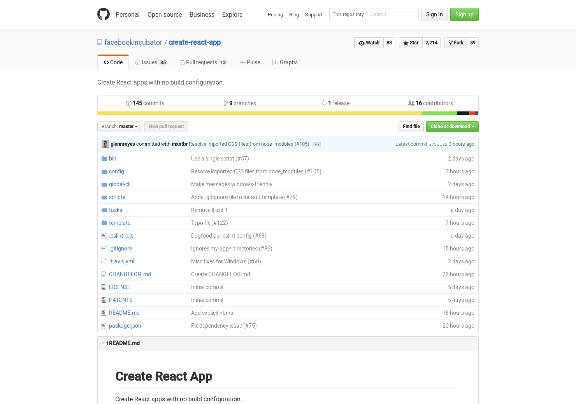This screenshot has width=576, height=404.
Task: Click the GitHub octocat logo
Action: tap(104, 14)
